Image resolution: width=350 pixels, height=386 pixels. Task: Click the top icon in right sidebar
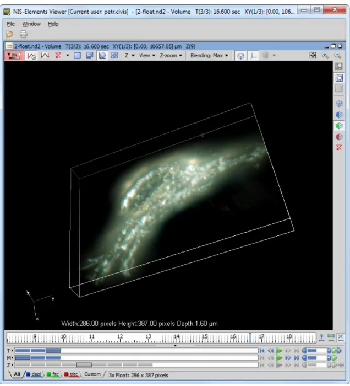[339, 66]
